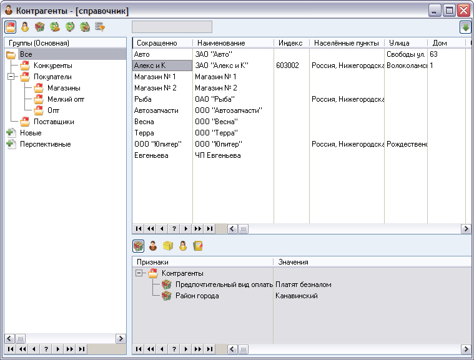Select the Рыба row in the grid

(x=162, y=99)
